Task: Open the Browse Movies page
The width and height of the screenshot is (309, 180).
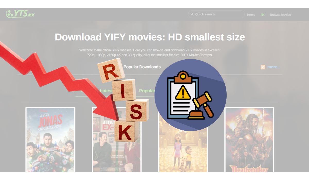Action: 280,15
